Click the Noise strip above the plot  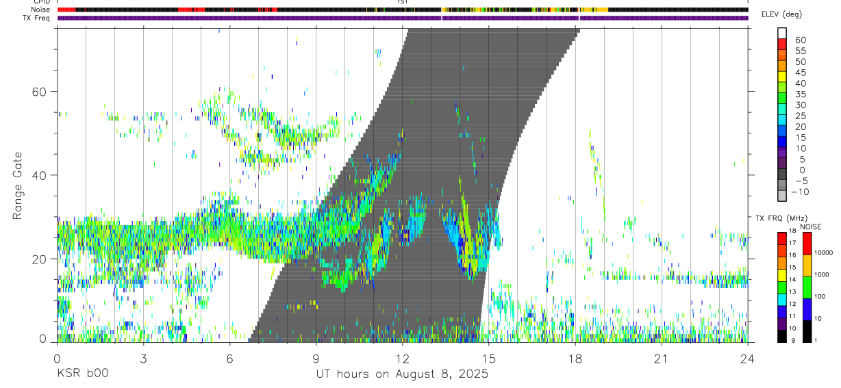(402, 10)
